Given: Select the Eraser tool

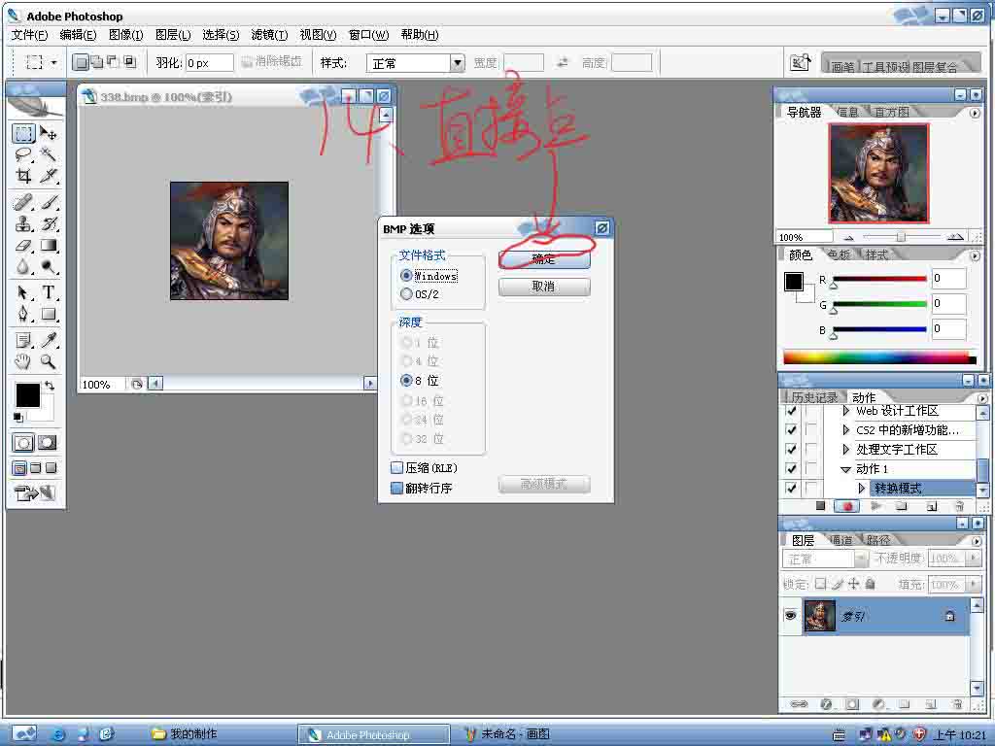Looking at the screenshot, I should click(23, 246).
